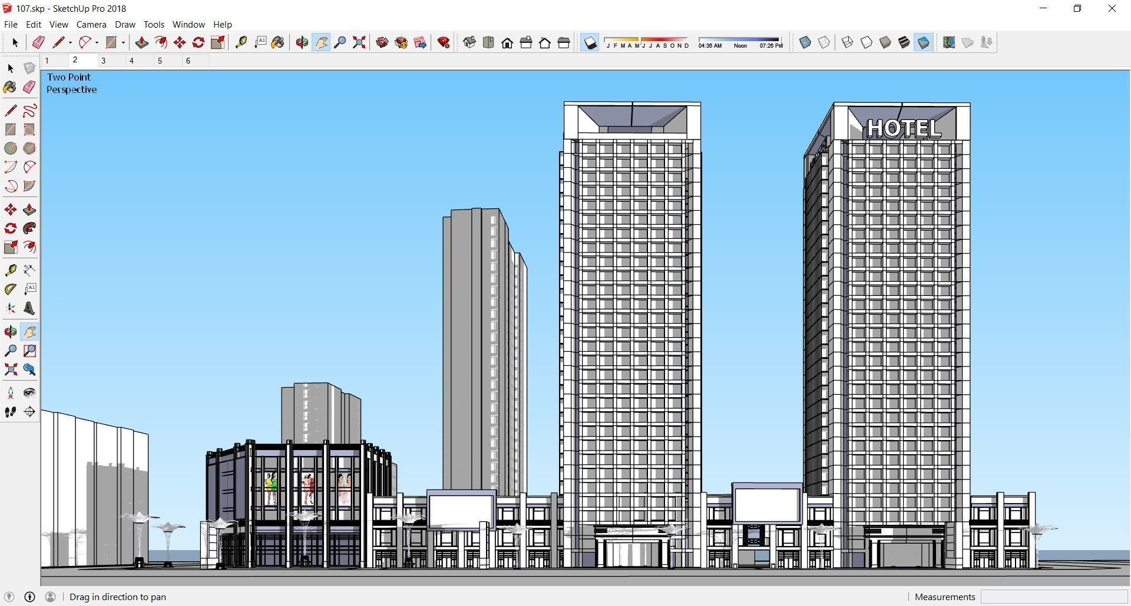This screenshot has width=1131, height=606.
Task: Select the Pie tool
Action: pyautogui.click(x=29, y=186)
